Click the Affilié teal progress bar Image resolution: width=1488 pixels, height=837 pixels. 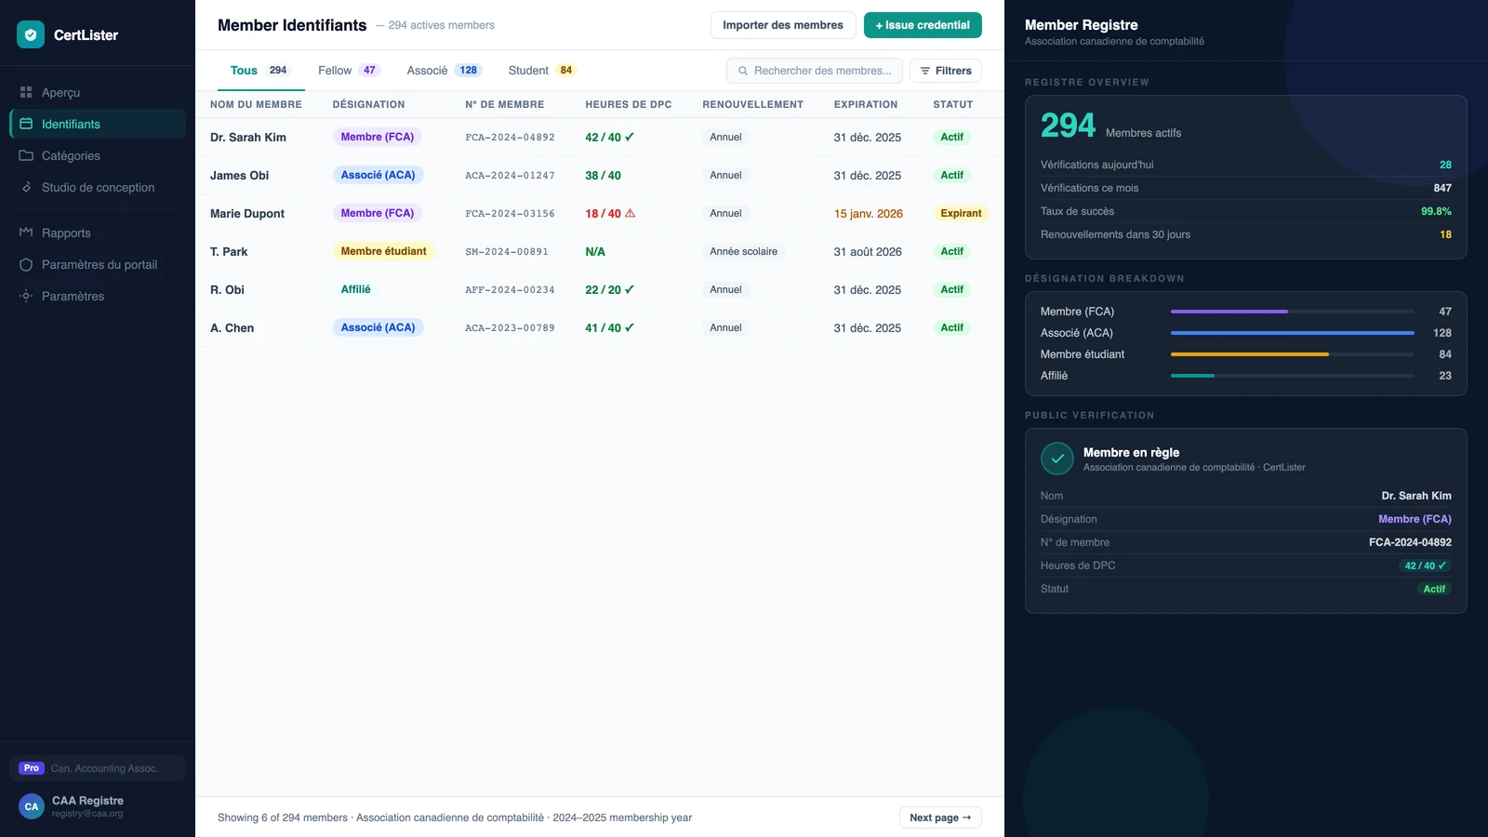point(1192,376)
